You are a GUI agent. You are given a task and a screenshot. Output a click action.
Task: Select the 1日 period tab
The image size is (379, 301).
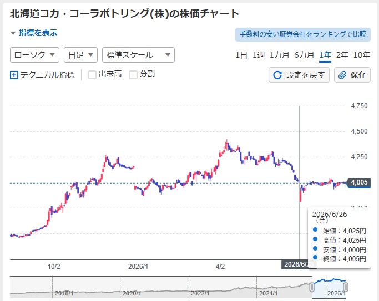(241, 55)
